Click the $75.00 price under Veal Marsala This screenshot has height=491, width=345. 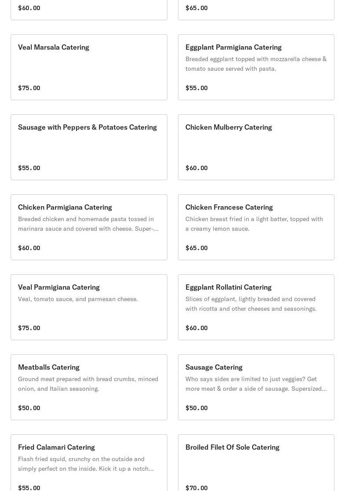(x=29, y=88)
